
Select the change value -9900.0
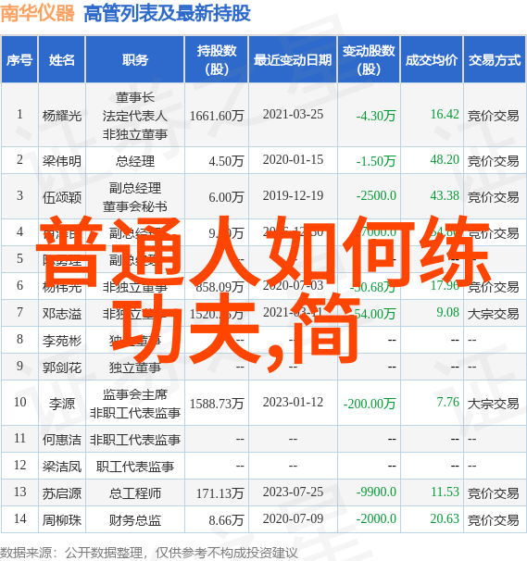pyautogui.click(x=376, y=492)
